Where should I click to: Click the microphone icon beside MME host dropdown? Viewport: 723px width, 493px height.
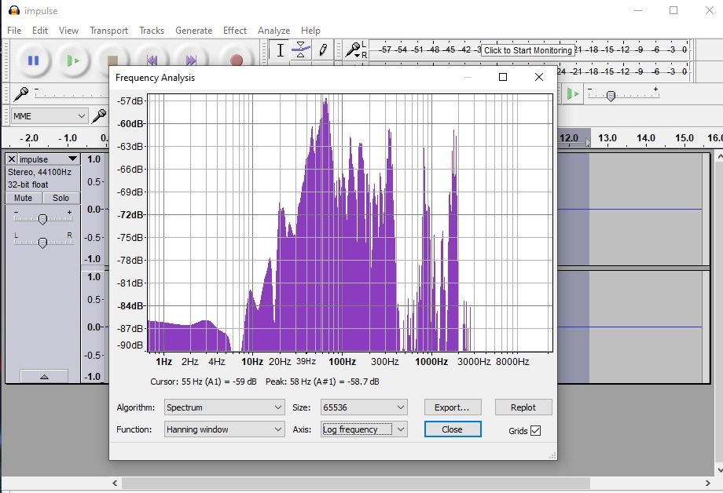[99, 115]
